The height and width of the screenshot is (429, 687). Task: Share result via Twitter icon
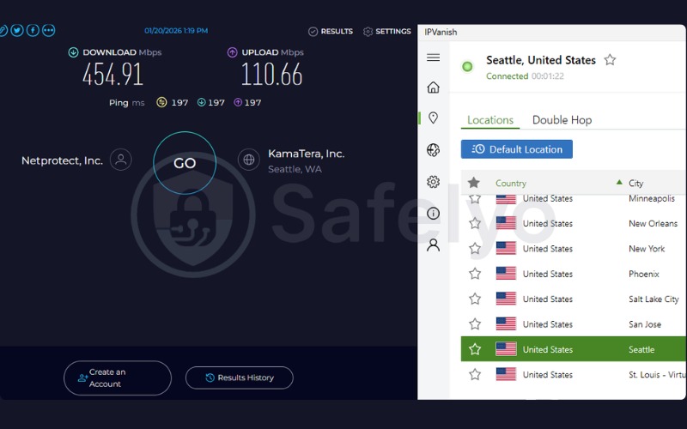(x=17, y=30)
